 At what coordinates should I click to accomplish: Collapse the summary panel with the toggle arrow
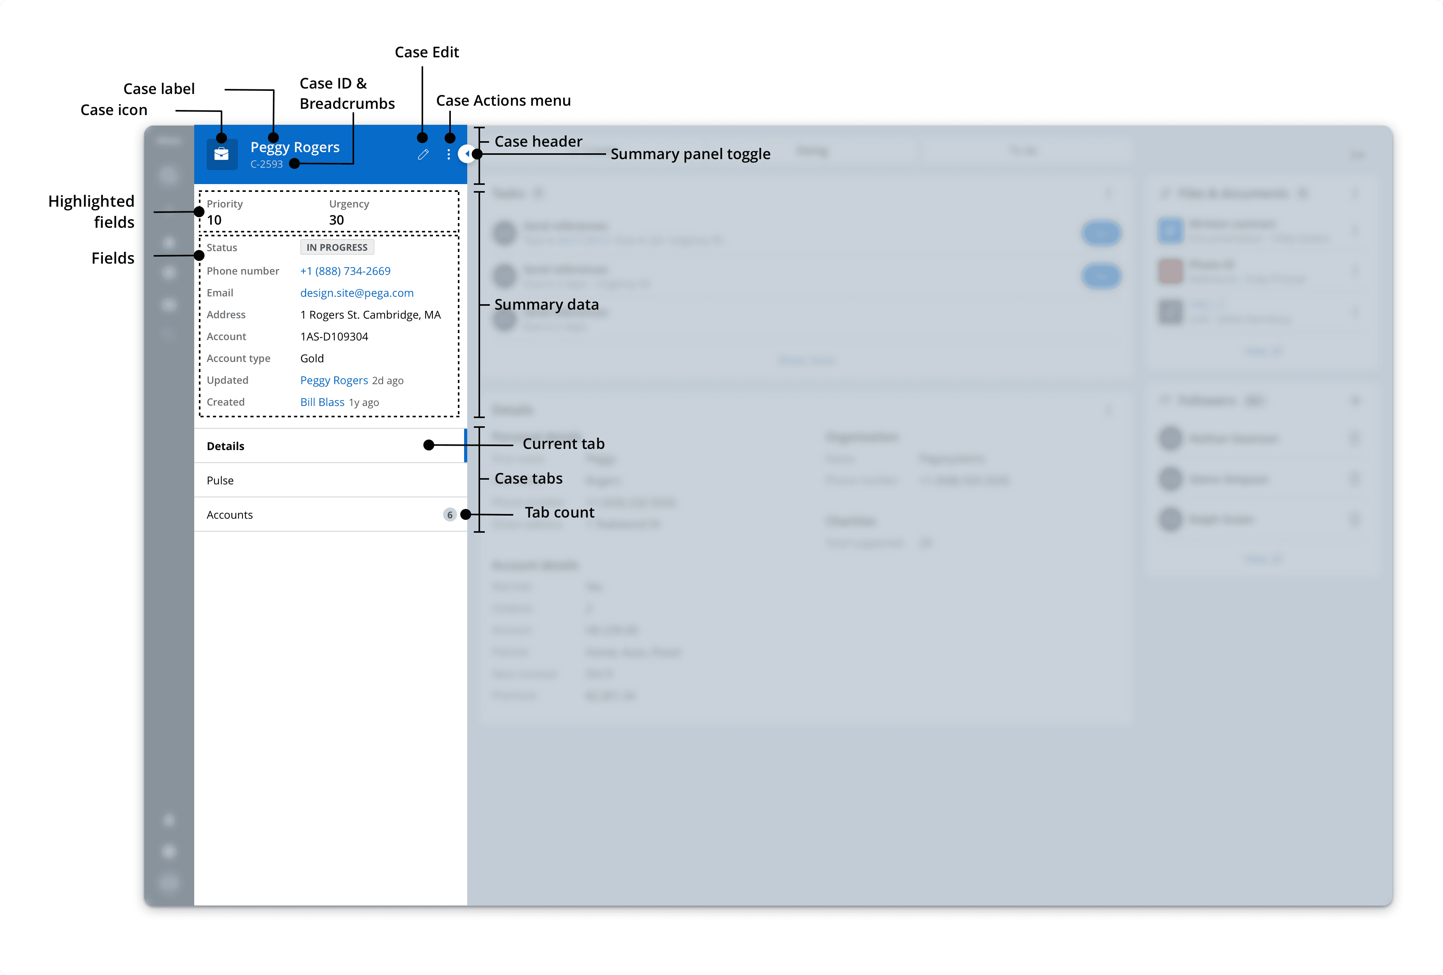click(x=467, y=154)
